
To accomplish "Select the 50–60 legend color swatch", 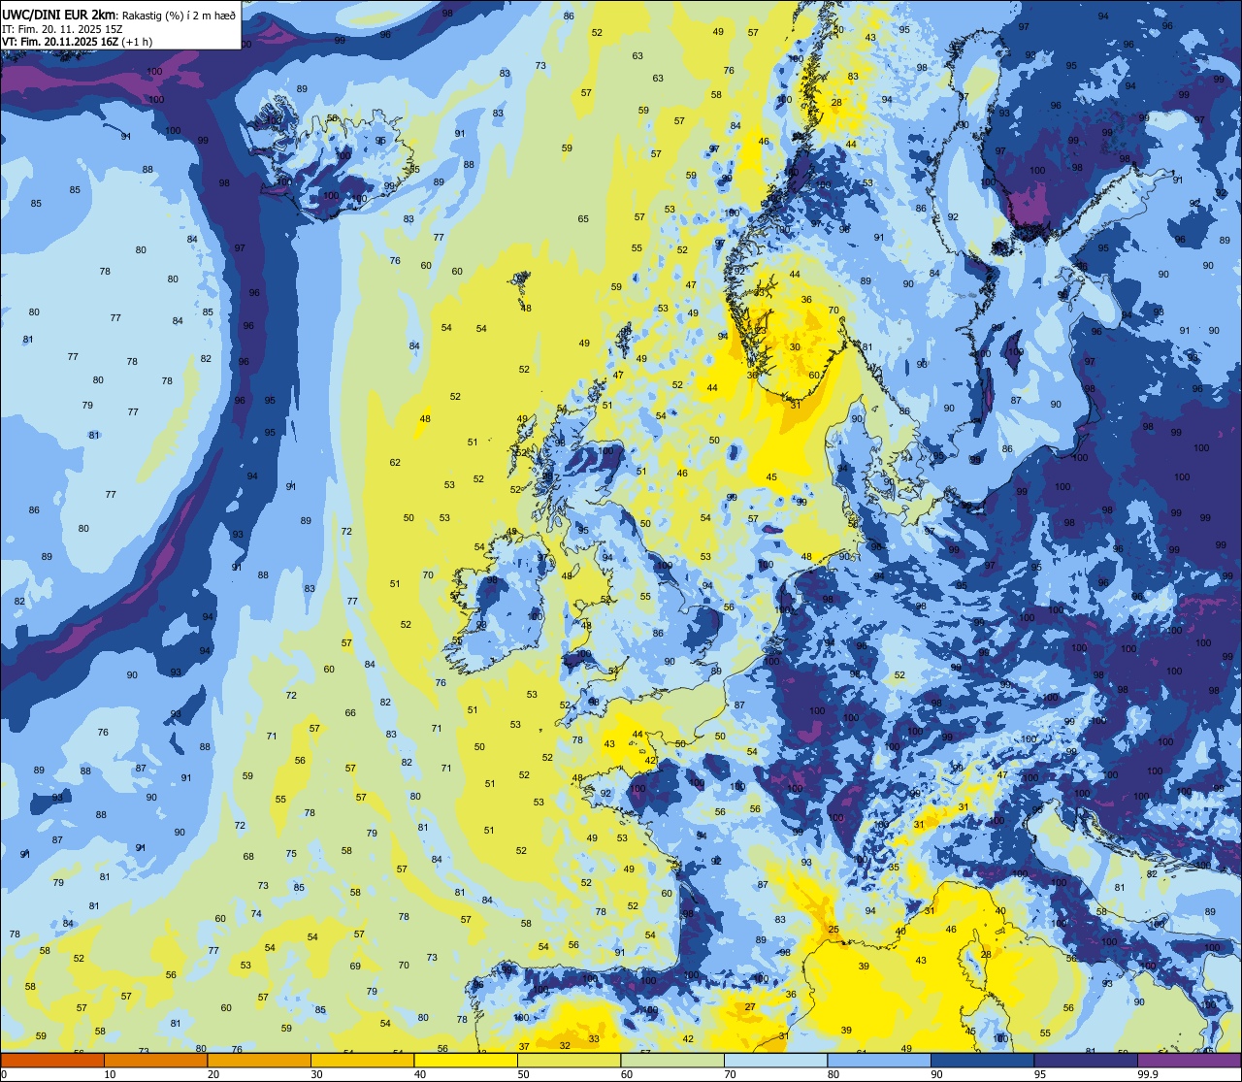I will click(569, 1061).
